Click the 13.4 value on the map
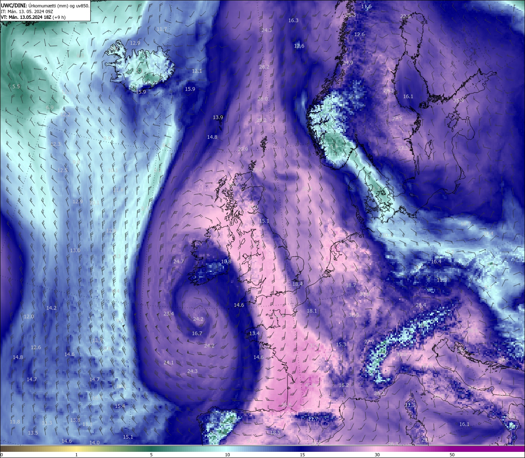525x458 pixels. 254,333
